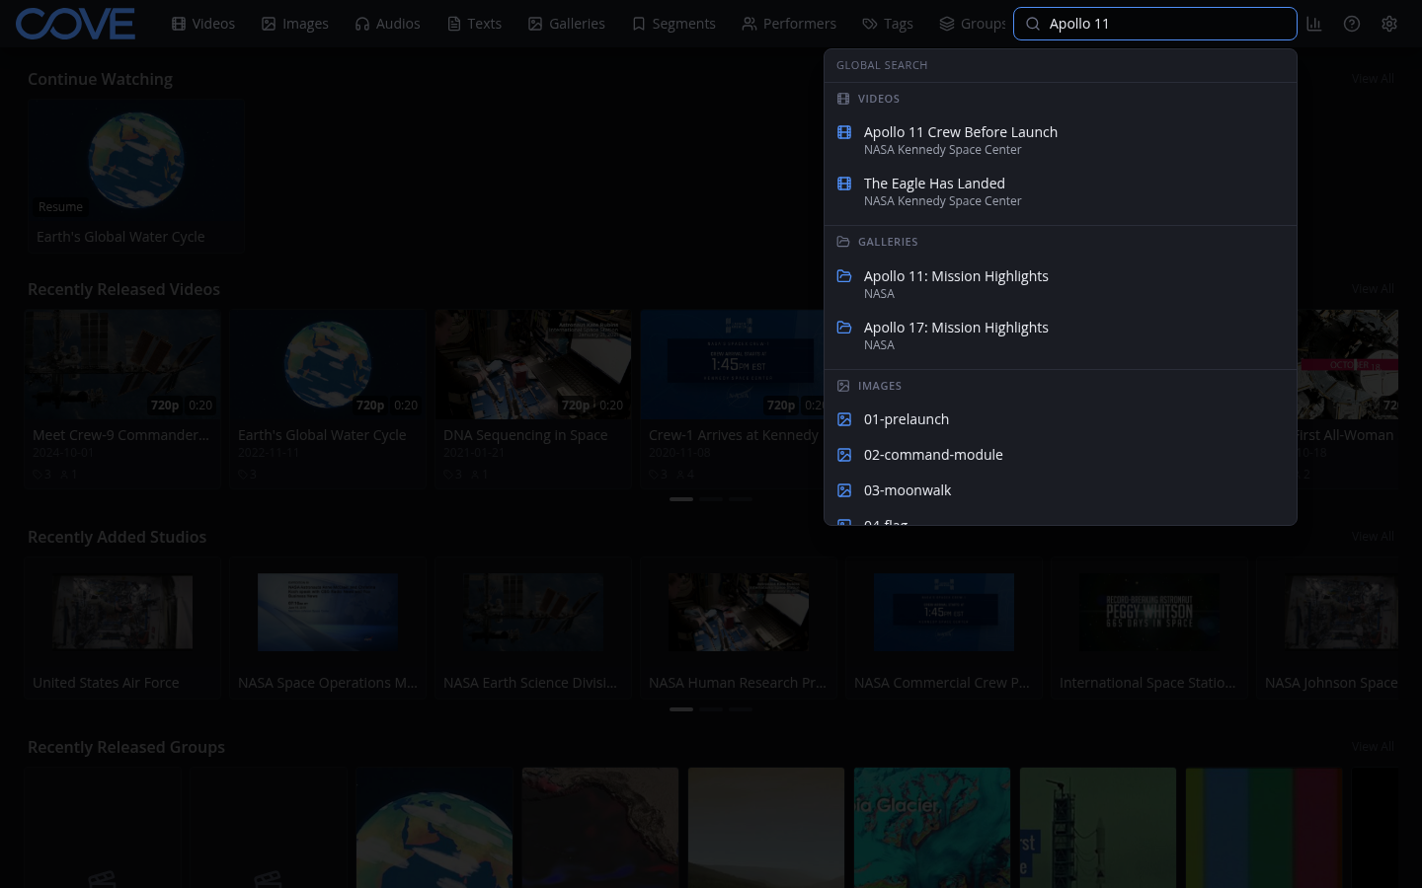Click Earth's Global Water Cycle title in Recently Released
1422x888 pixels.
pyautogui.click(x=322, y=435)
